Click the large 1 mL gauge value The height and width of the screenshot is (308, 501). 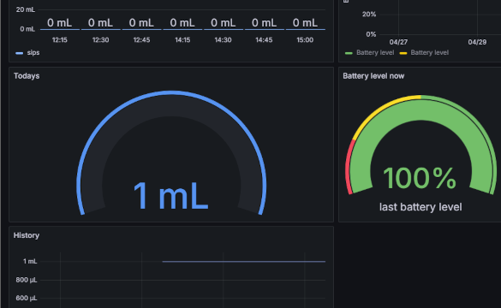[x=170, y=196]
